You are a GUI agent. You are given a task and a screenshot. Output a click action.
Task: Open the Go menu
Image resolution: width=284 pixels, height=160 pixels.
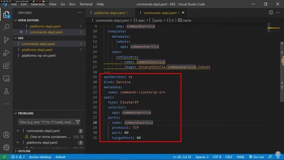pyautogui.click(x=63, y=4)
